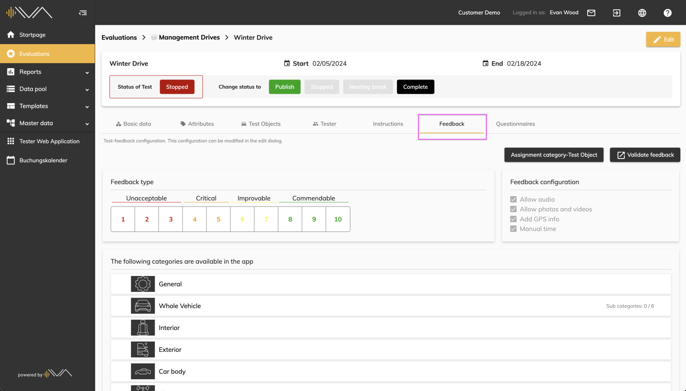Open the Instructions tab
The width and height of the screenshot is (686, 391).
388,124
